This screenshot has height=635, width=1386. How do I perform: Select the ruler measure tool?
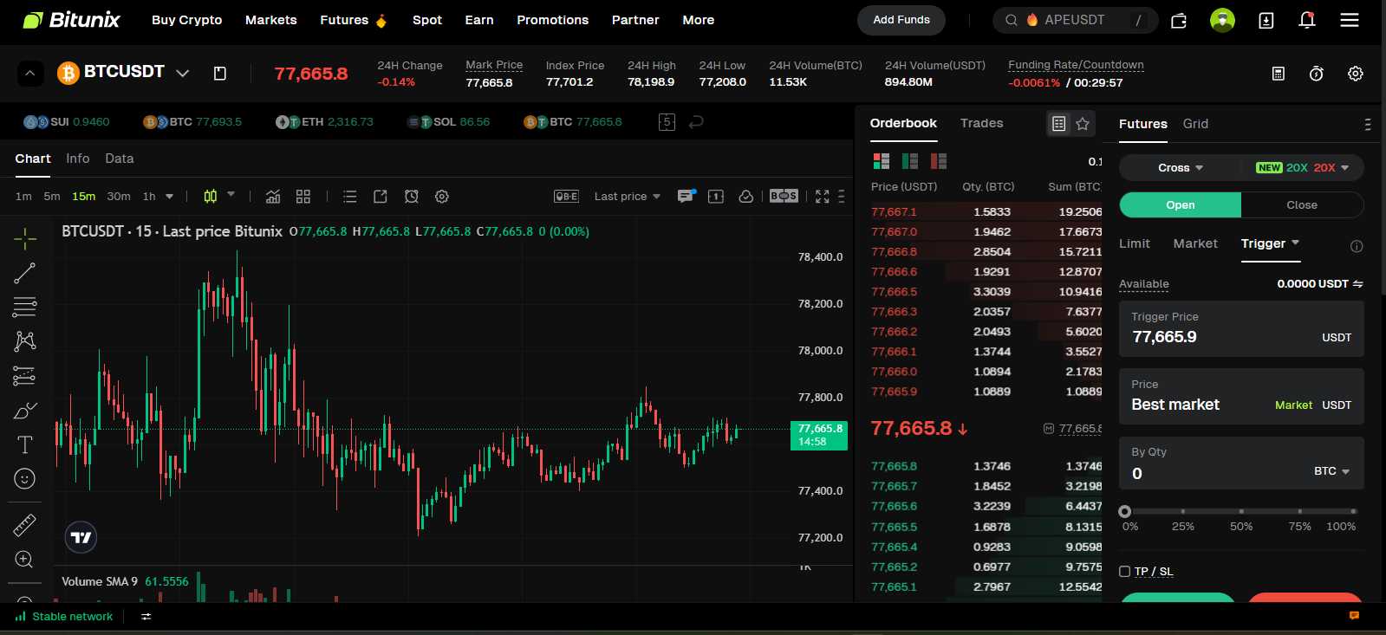point(25,525)
